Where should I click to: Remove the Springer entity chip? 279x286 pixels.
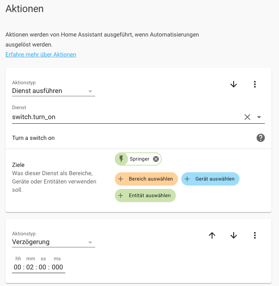pyautogui.click(x=156, y=159)
